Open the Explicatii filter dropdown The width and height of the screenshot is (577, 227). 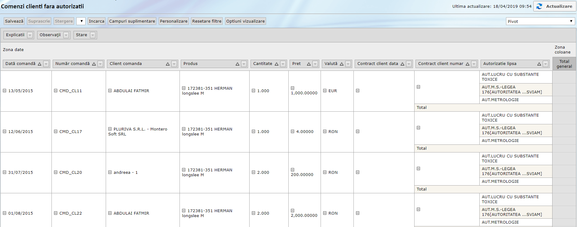[30, 35]
